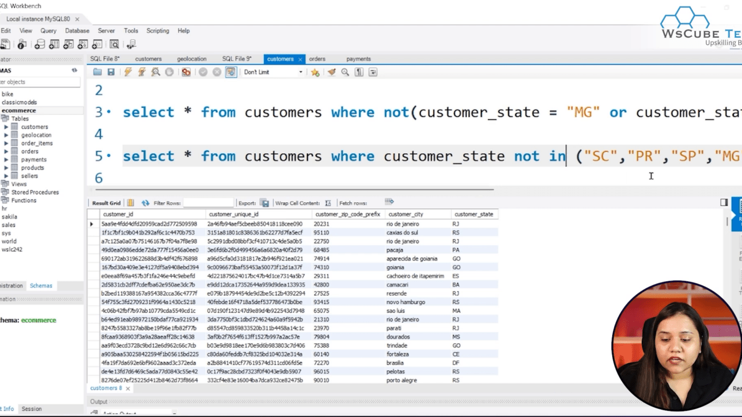Open the Database menu
Image resolution: width=742 pixels, height=417 pixels.
pyautogui.click(x=77, y=31)
